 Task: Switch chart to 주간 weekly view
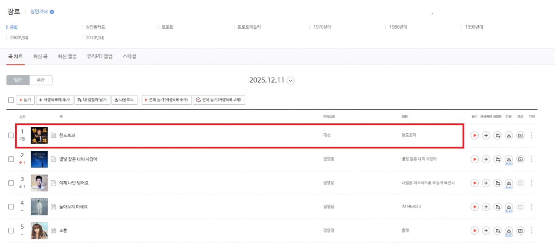pos(41,80)
